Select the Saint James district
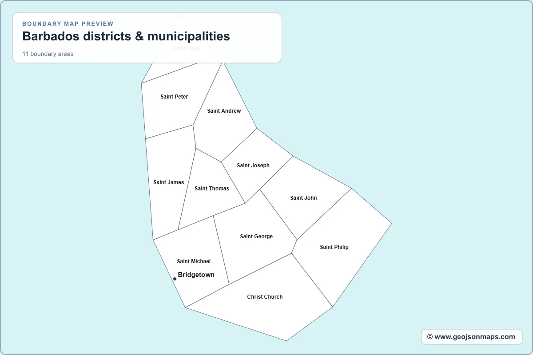 tap(169, 182)
